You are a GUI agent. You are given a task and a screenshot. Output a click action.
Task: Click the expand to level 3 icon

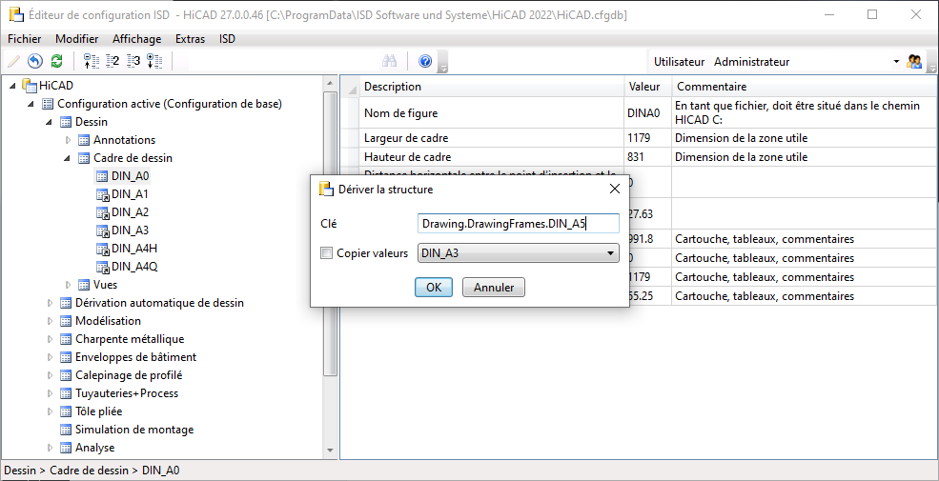[x=133, y=61]
